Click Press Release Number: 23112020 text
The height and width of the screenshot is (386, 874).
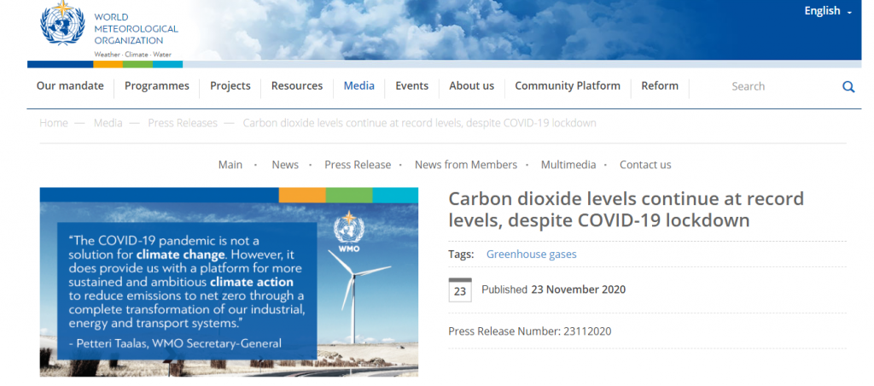[x=529, y=331]
